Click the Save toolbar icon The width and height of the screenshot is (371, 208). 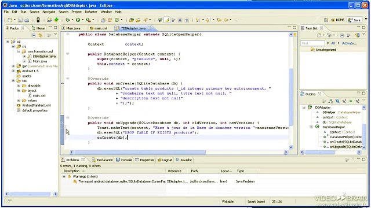pyautogui.click(x=20, y=20)
